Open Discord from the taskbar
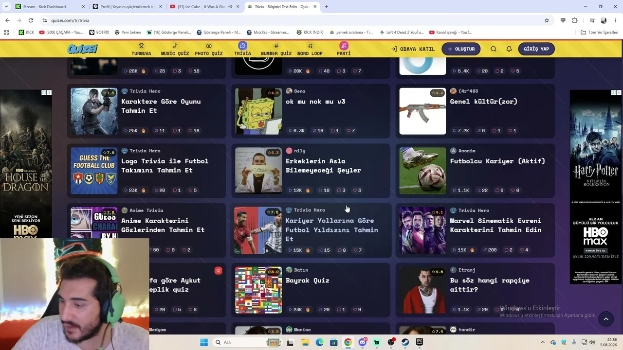 363,342
